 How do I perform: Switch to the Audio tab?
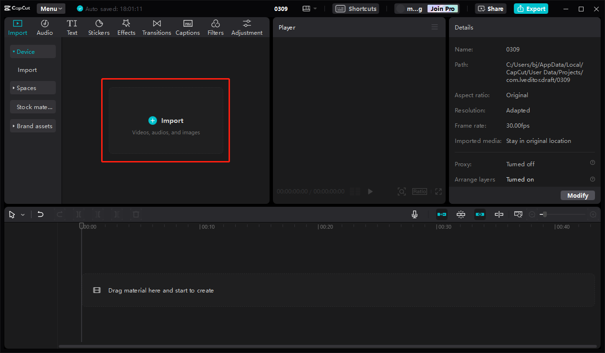point(44,27)
